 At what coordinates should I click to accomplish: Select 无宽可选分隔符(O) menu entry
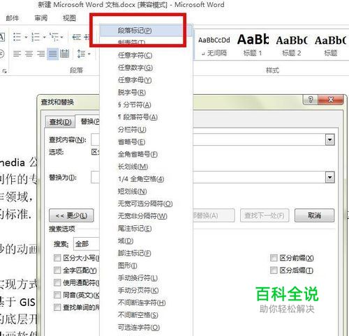(x=146, y=204)
